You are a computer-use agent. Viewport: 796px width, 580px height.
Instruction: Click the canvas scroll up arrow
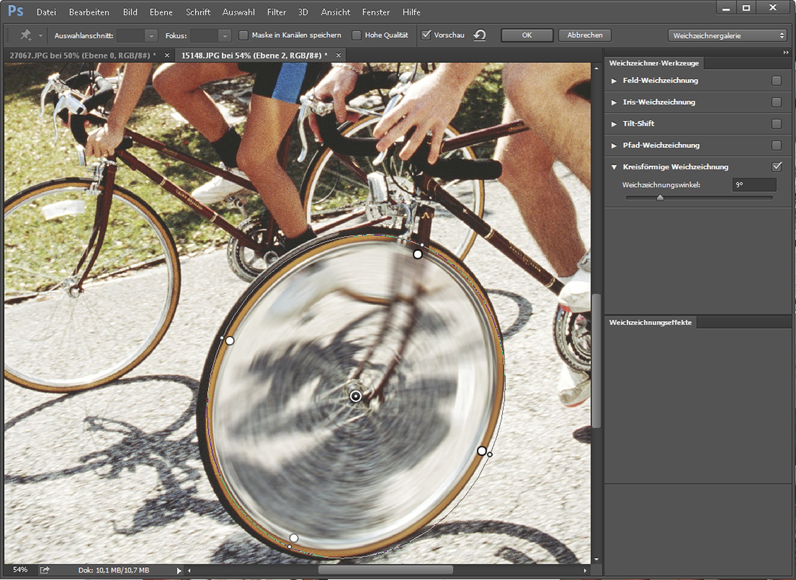pos(596,68)
